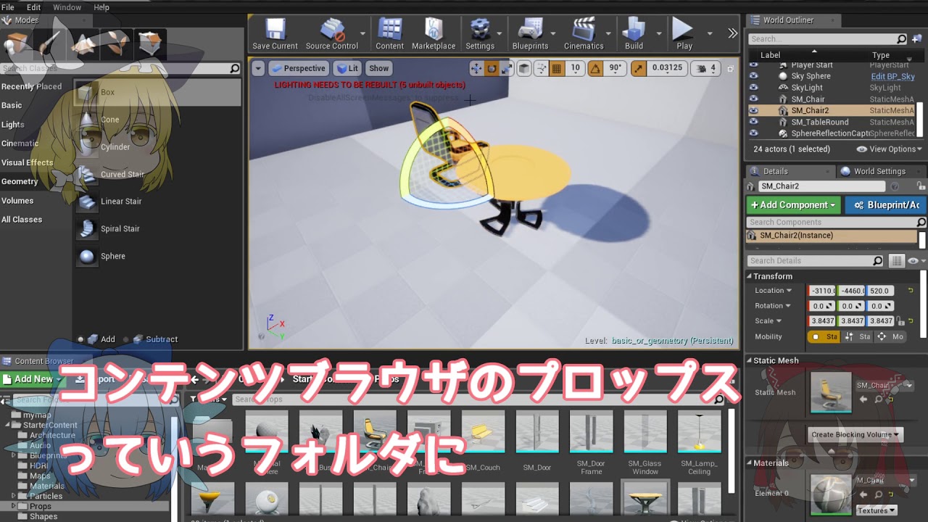
Task: Open the Help menu
Action: point(101,7)
